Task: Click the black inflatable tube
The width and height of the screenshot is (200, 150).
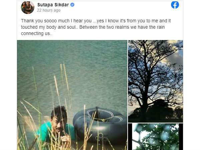Action: [100, 126]
